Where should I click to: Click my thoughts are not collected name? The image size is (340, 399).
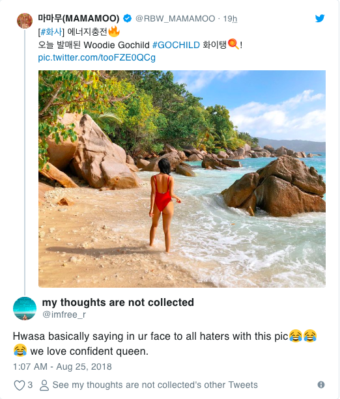pyautogui.click(x=118, y=302)
